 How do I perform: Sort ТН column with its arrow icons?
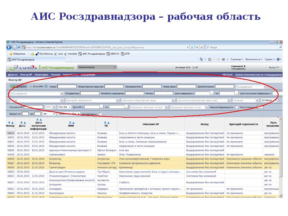pos(107,123)
